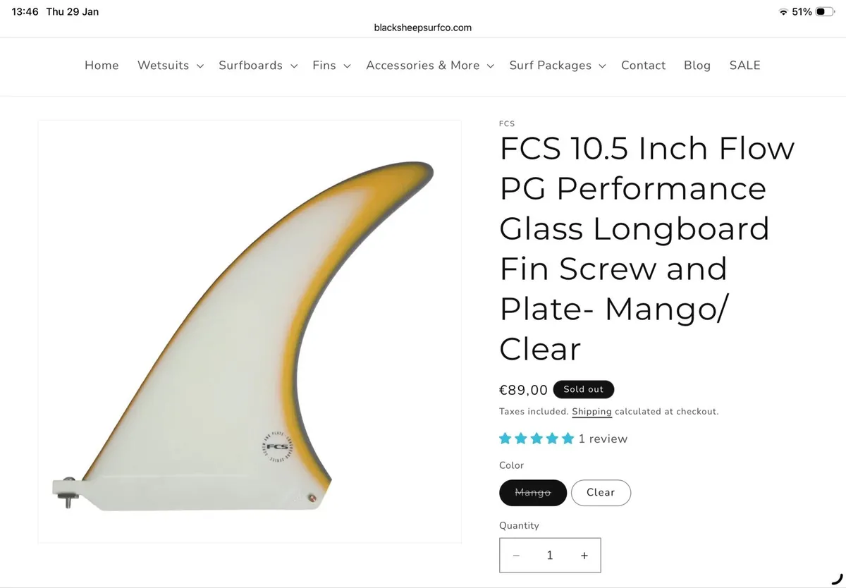Expand the Wetsuits dropdown menu
The height and width of the screenshot is (588, 846).
pyautogui.click(x=170, y=65)
